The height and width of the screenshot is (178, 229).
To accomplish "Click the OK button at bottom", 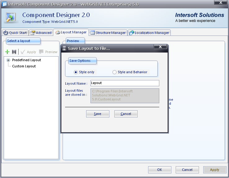I will click(x=160, y=170).
